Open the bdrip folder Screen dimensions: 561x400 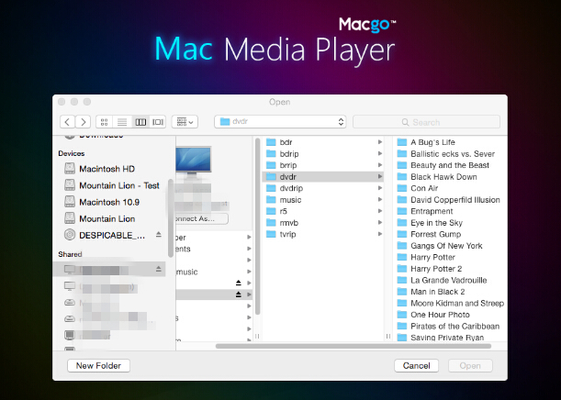(x=322, y=154)
